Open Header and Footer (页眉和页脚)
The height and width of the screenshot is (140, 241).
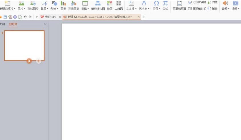(x=179, y=3)
